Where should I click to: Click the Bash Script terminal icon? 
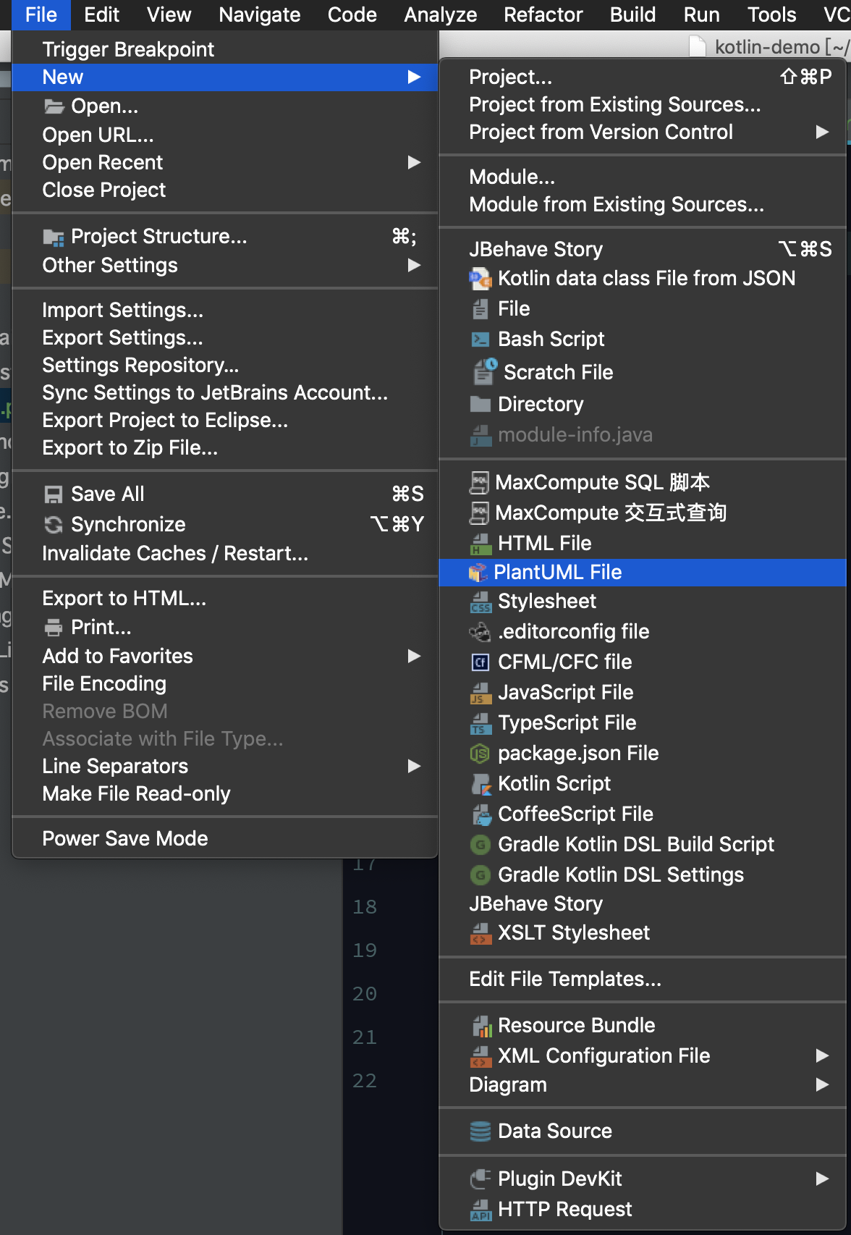click(480, 340)
